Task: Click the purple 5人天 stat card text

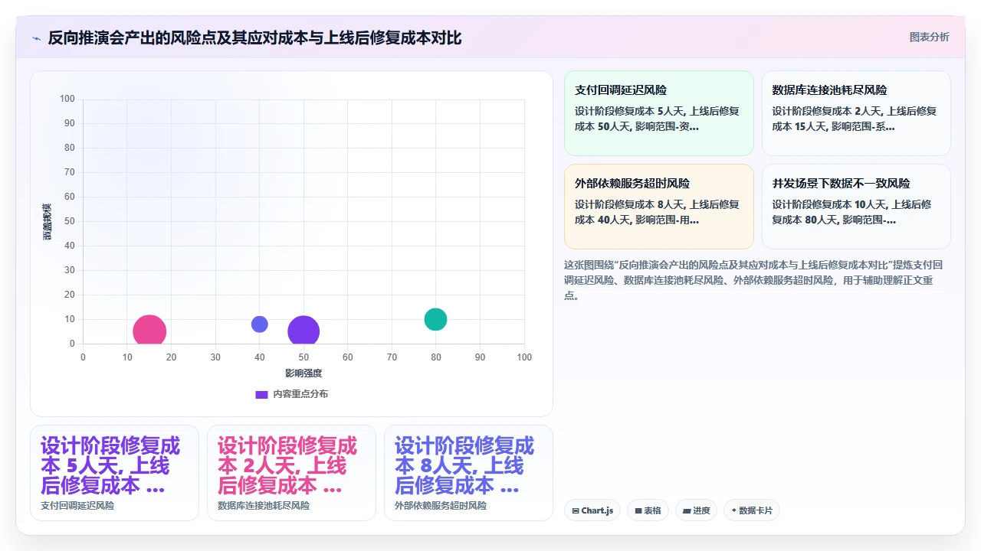Action: tap(110, 465)
